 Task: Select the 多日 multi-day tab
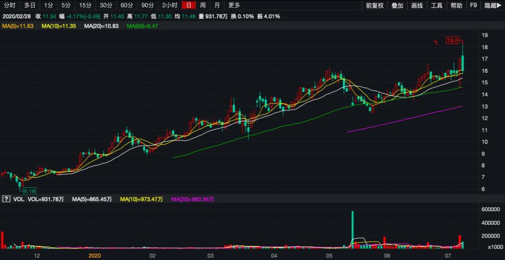(29, 5)
